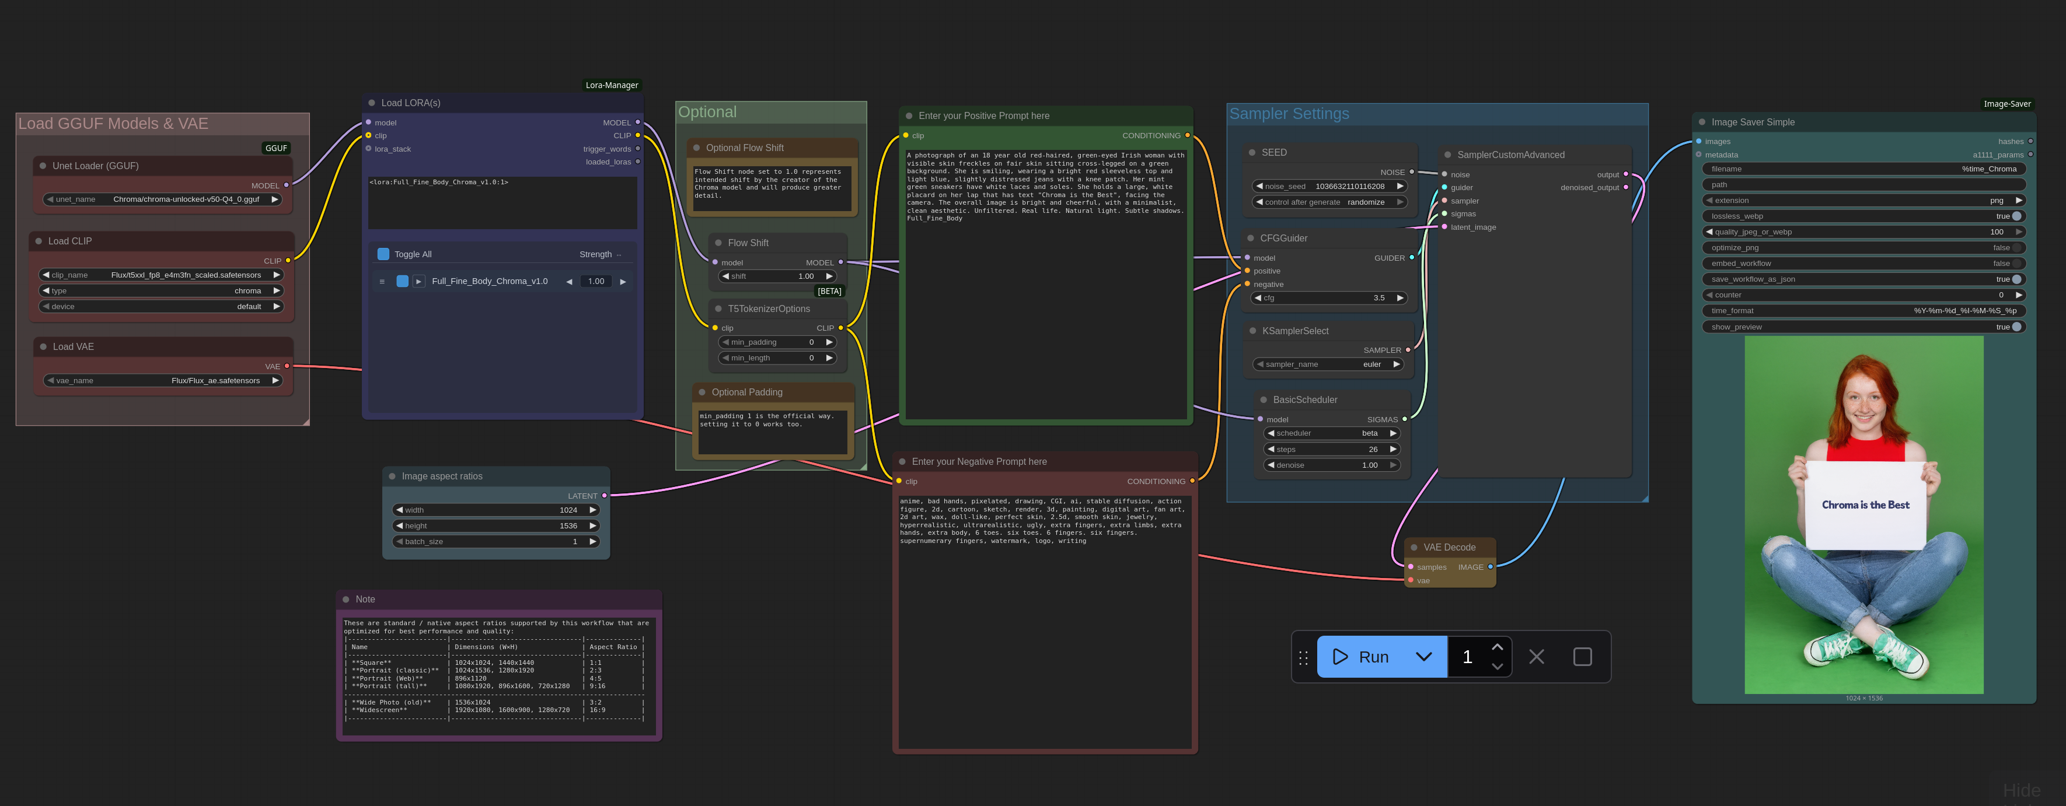Toggle lossless_webp setting in Image Saver
Image resolution: width=2066 pixels, height=806 pixels.
click(x=2016, y=216)
